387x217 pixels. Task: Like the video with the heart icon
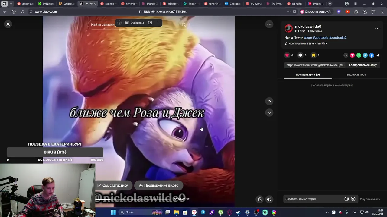point(287,55)
